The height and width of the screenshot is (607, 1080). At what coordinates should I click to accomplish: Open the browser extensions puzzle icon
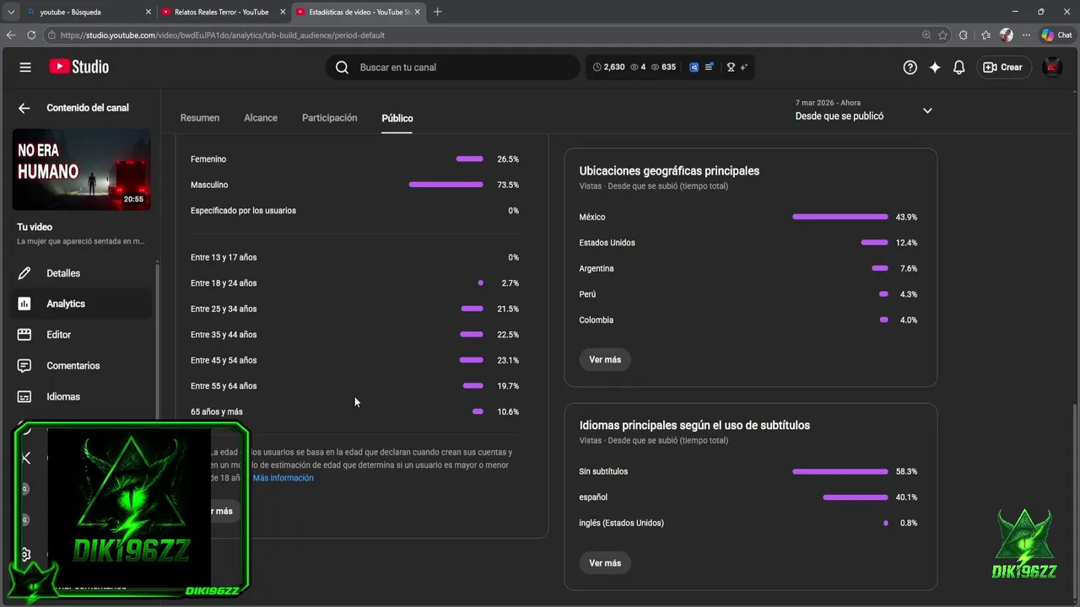pyautogui.click(x=964, y=35)
